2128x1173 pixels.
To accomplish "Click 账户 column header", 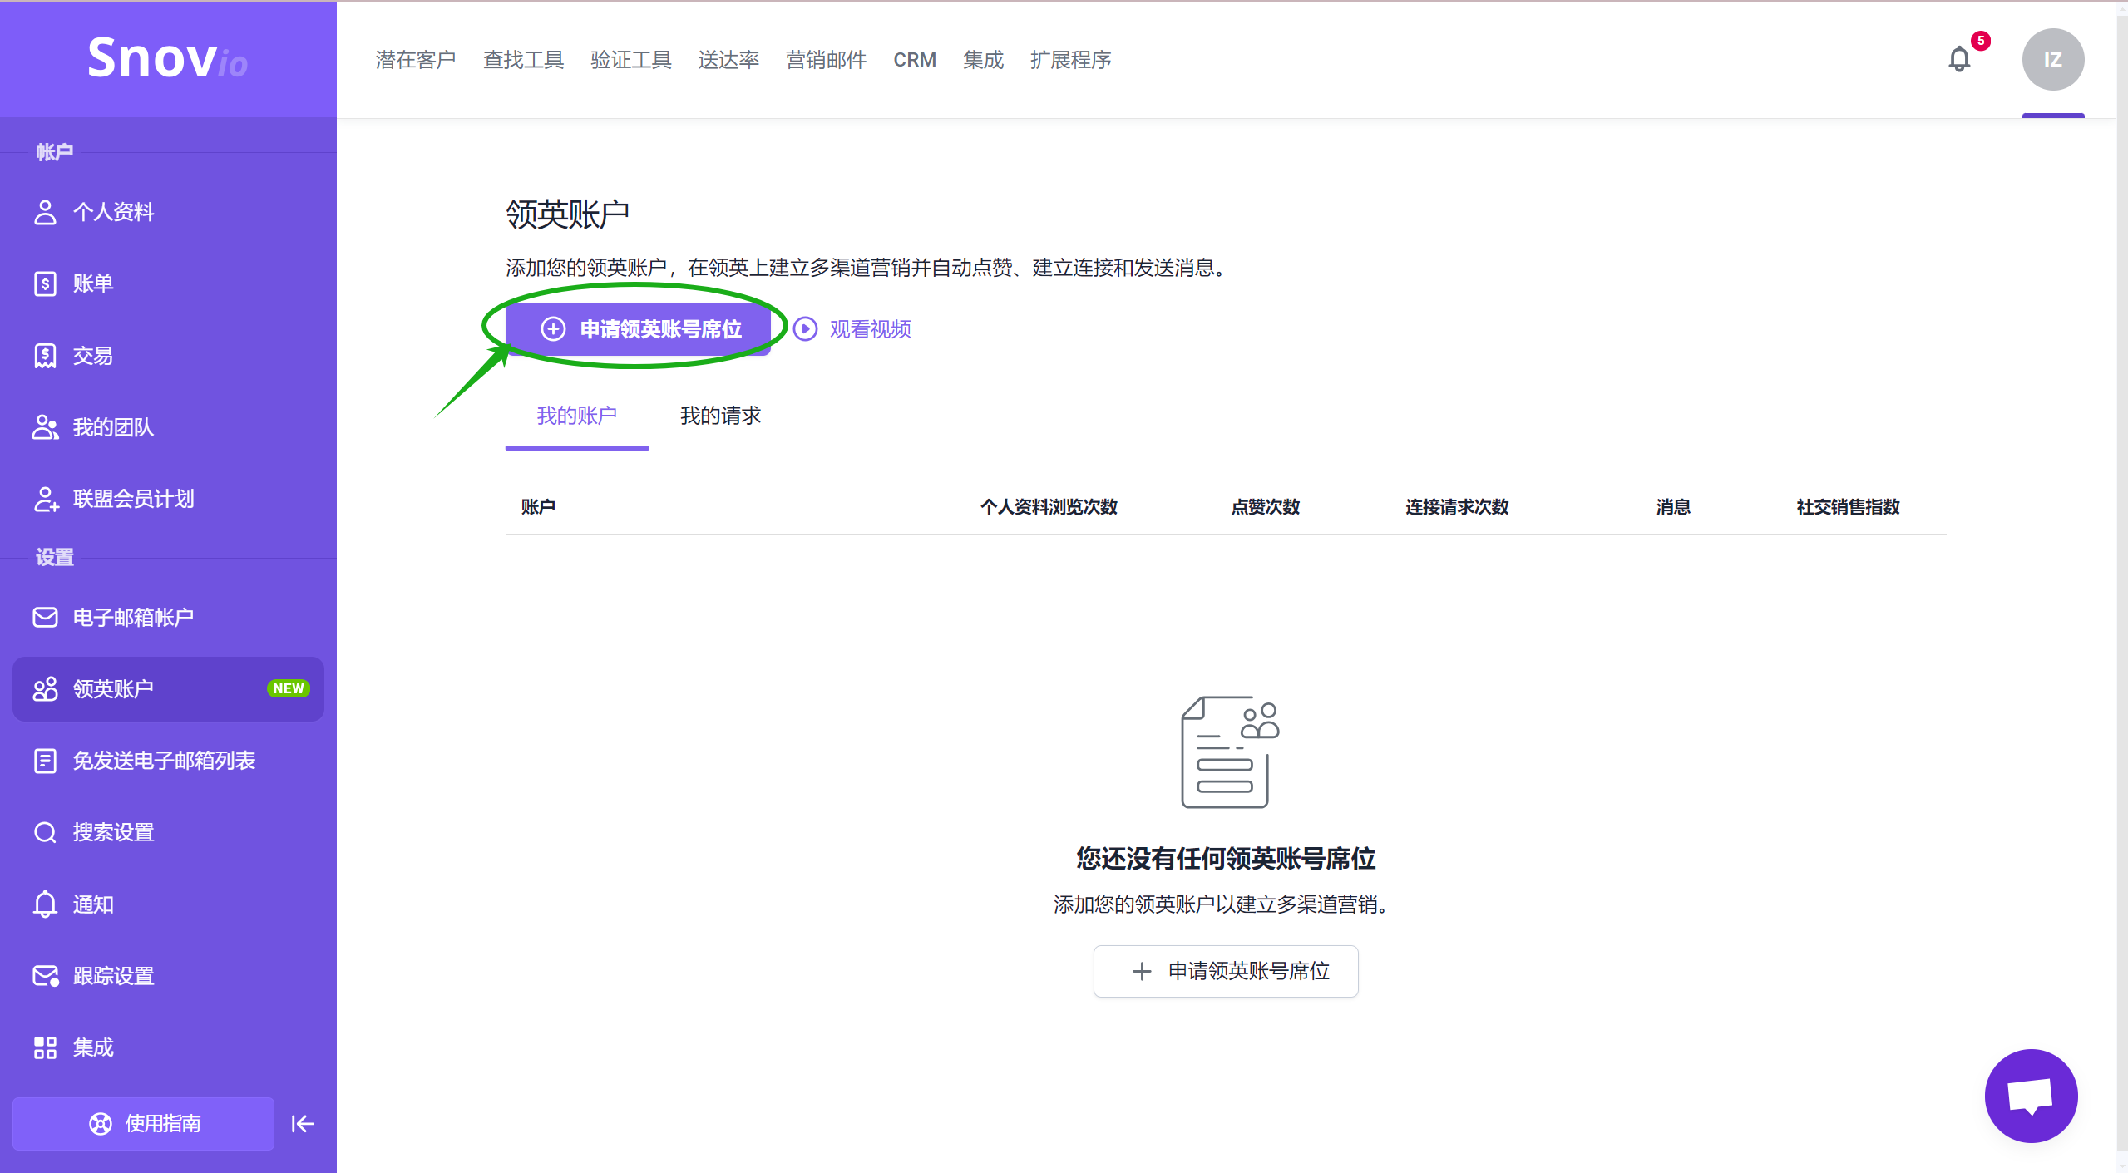I will pyautogui.click(x=538, y=506).
